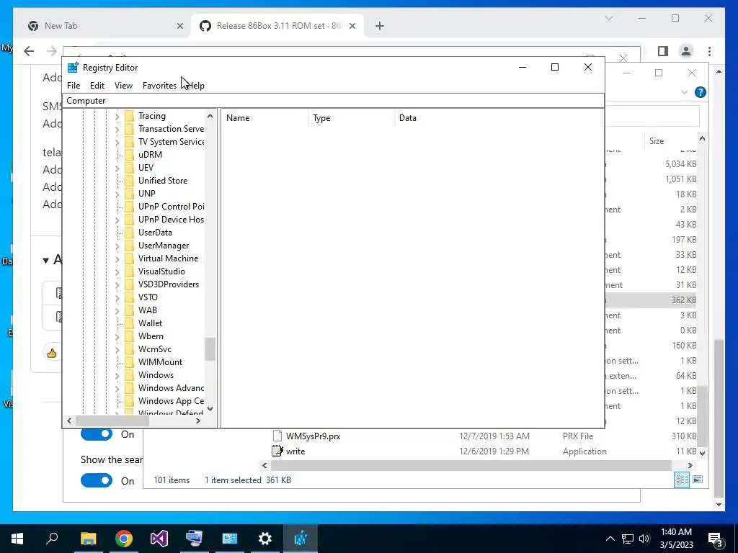Open Visual Studio from the taskbar

[x=159, y=539]
